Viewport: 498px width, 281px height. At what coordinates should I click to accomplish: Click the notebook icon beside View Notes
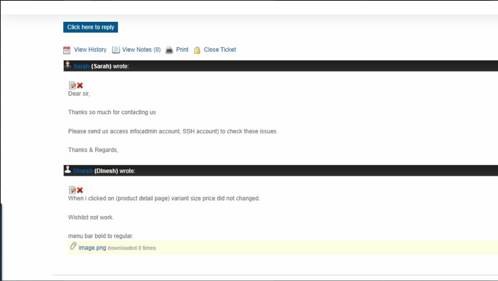pos(116,50)
